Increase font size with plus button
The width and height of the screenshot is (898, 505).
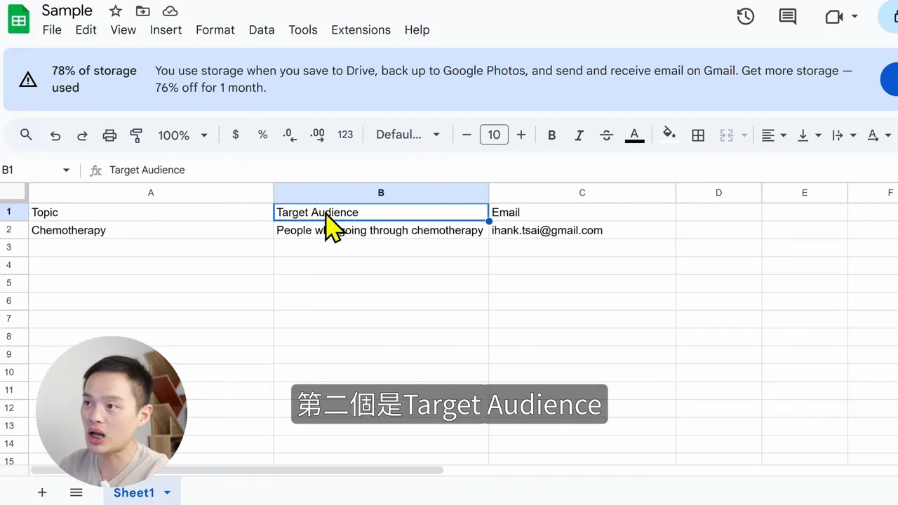(x=521, y=135)
